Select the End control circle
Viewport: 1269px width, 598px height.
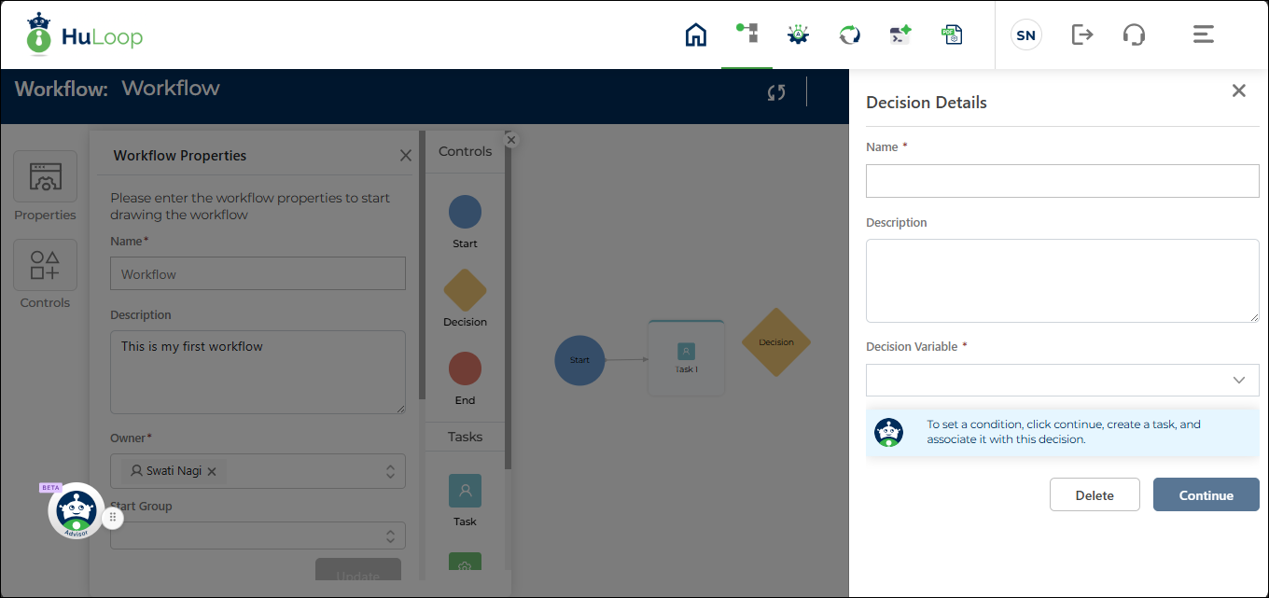point(465,369)
